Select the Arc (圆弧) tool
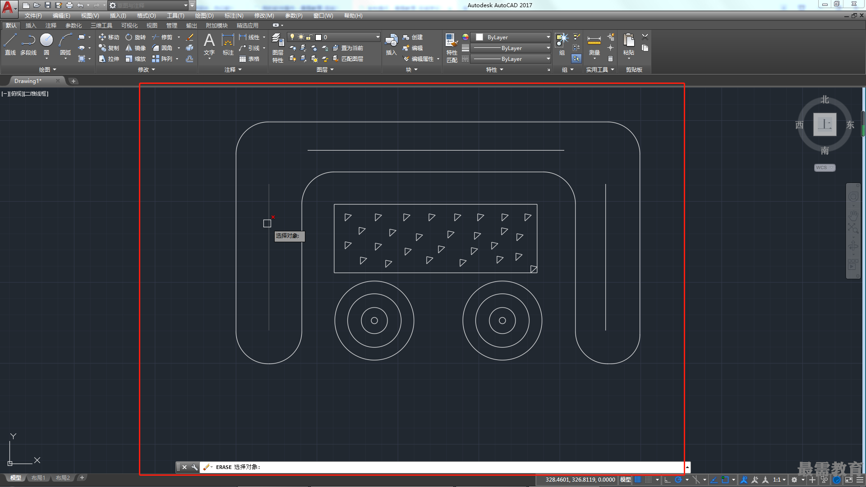 click(65, 44)
